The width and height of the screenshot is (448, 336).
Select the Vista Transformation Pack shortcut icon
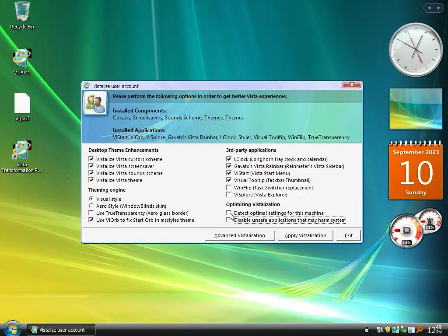22,157
